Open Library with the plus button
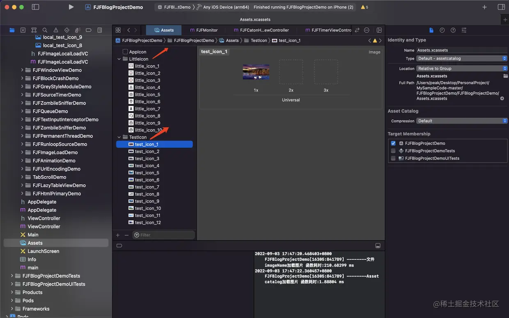The width and height of the screenshot is (509, 318). pyautogui.click(x=484, y=7)
